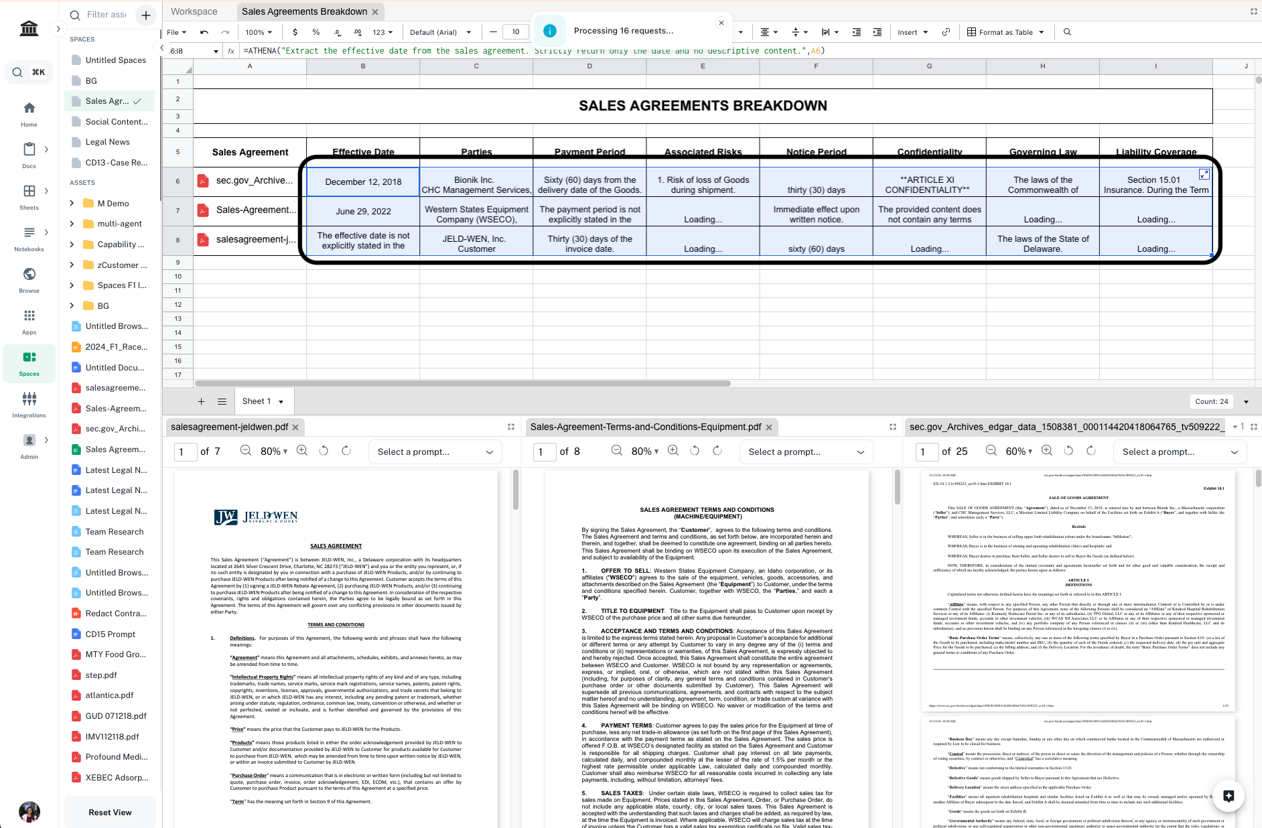Open the Default (Arial) font dropdown
The width and height of the screenshot is (1262, 828).
pos(440,32)
